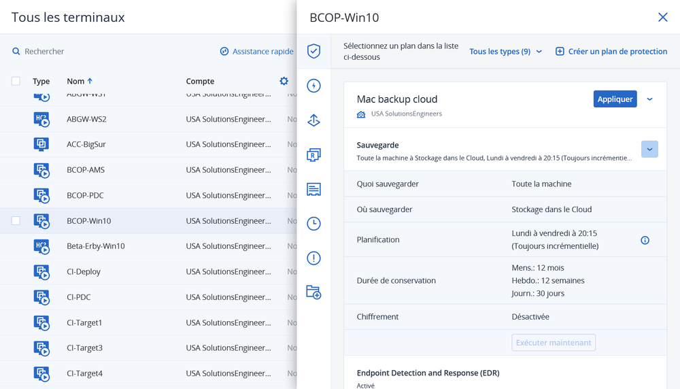Click the BCOP-PDC device type icon

pyautogui.click(x=41, y=196)
